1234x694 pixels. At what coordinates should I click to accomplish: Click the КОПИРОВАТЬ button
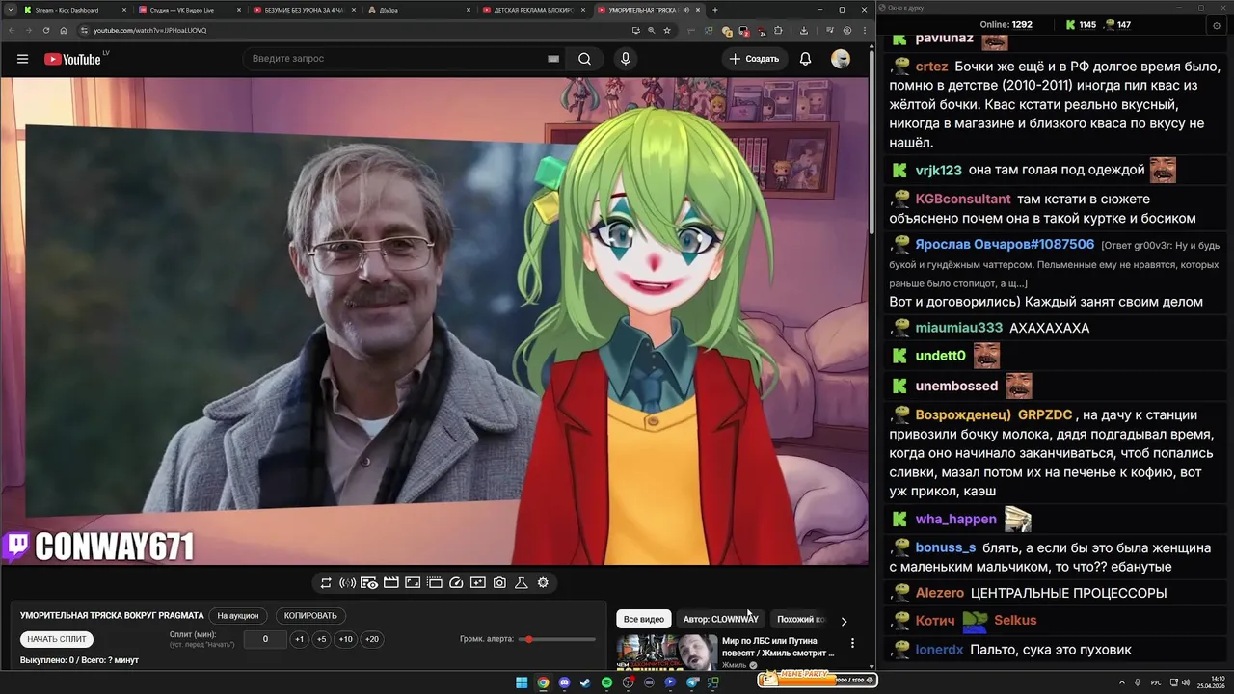click(310, 615)
